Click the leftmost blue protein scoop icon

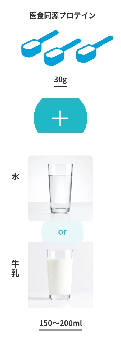(40, 44)
